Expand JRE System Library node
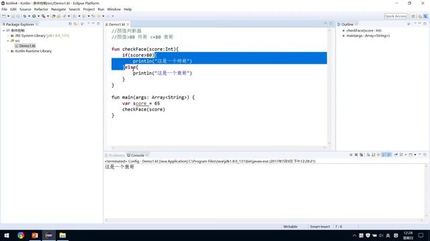Image resolution: width=430 pixels, height=241 pixels. coord(8,35)
